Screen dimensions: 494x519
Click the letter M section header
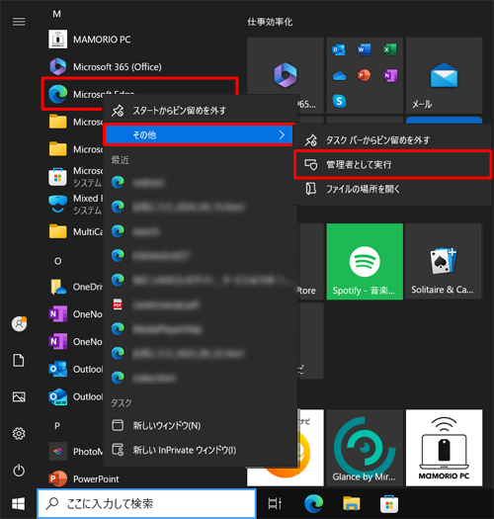(57, 14)
